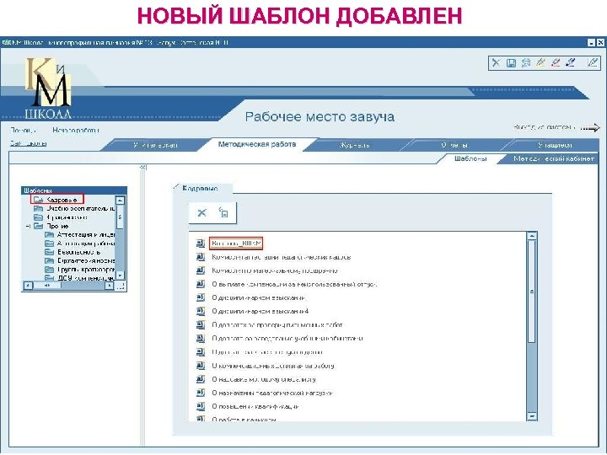Click the КМ Школа logo
This screenshot has height=455, width=607.
coord(48,88)
